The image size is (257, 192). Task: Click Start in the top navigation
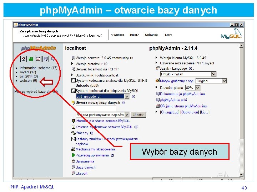(168, 35)
